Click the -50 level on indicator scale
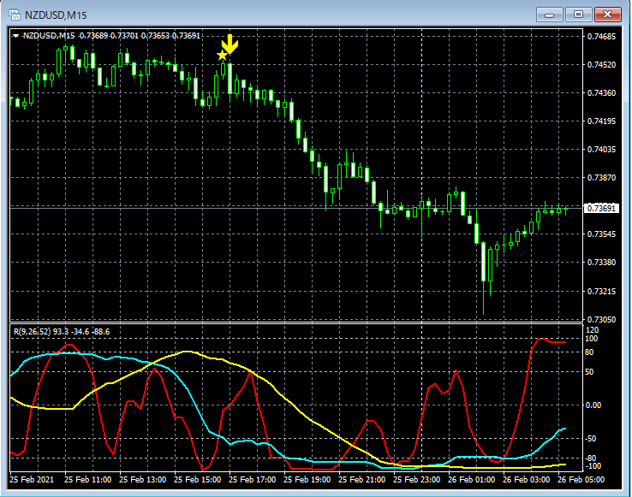 pos(591,439)
